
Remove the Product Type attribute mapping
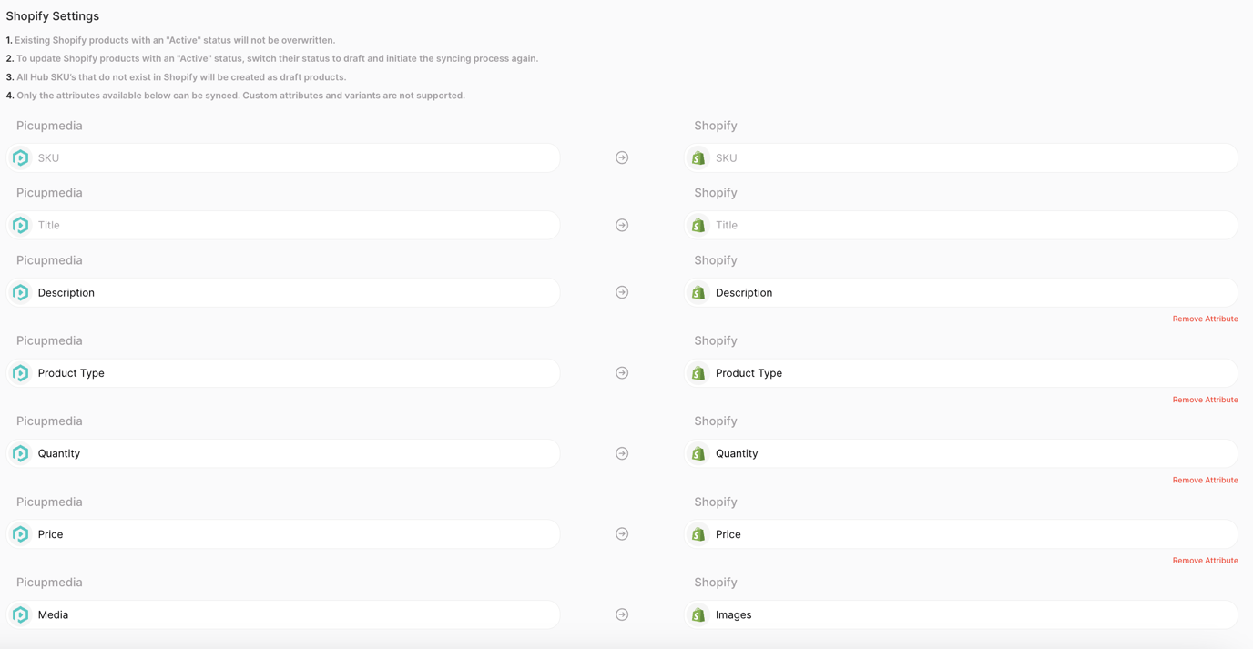pos(1205,399)
